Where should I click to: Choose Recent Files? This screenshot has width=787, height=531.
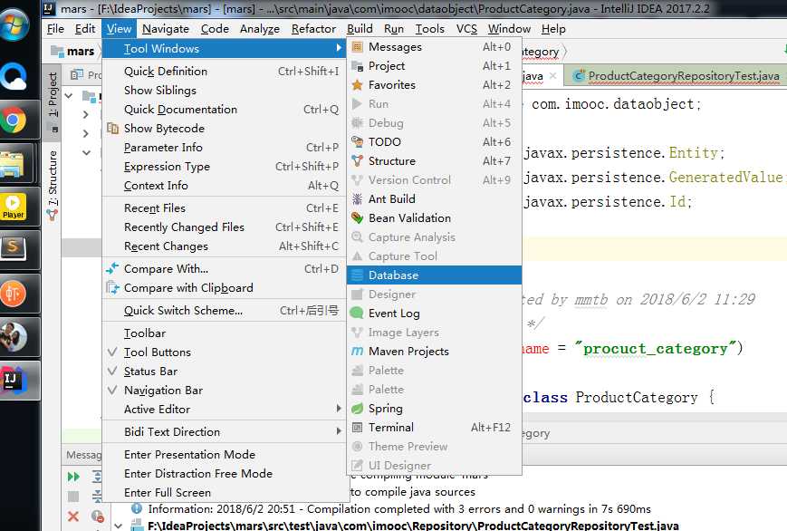click(x=224, y=208)
